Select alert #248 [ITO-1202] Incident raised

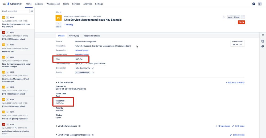pos(17,103)
